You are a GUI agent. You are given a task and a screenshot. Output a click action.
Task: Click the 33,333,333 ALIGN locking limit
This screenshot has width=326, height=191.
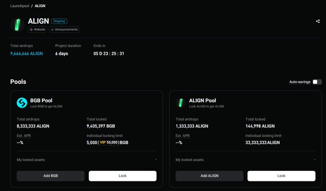263,142
